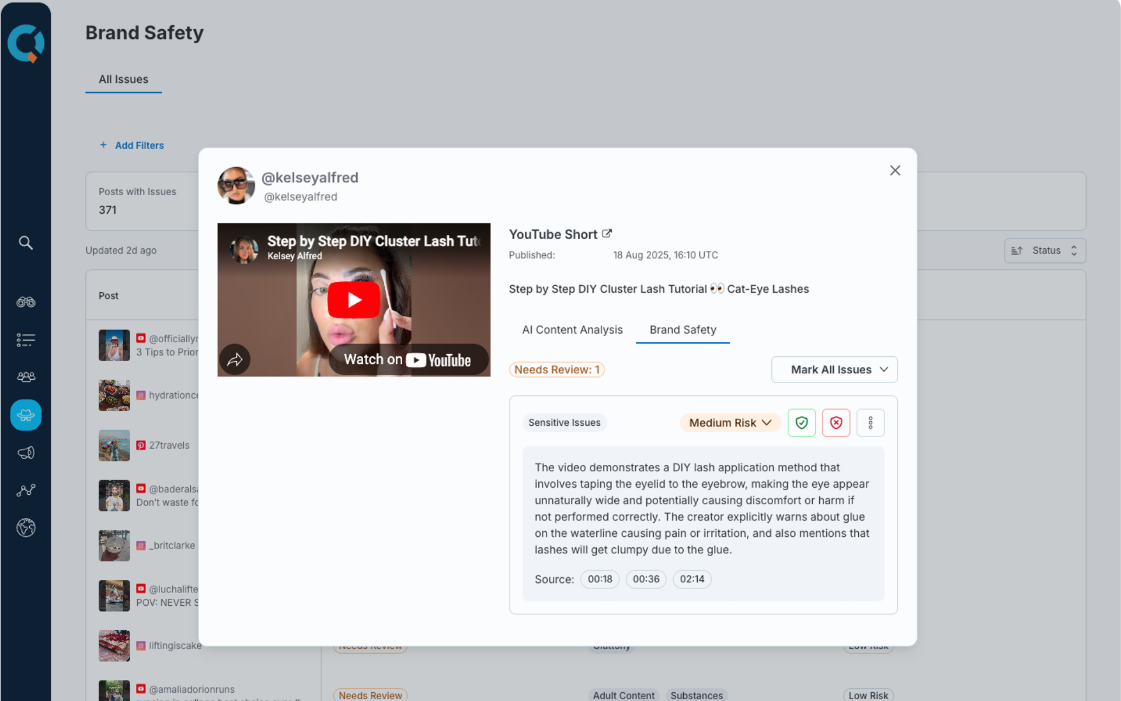Select the Brand Safety tab

point(683,330)
